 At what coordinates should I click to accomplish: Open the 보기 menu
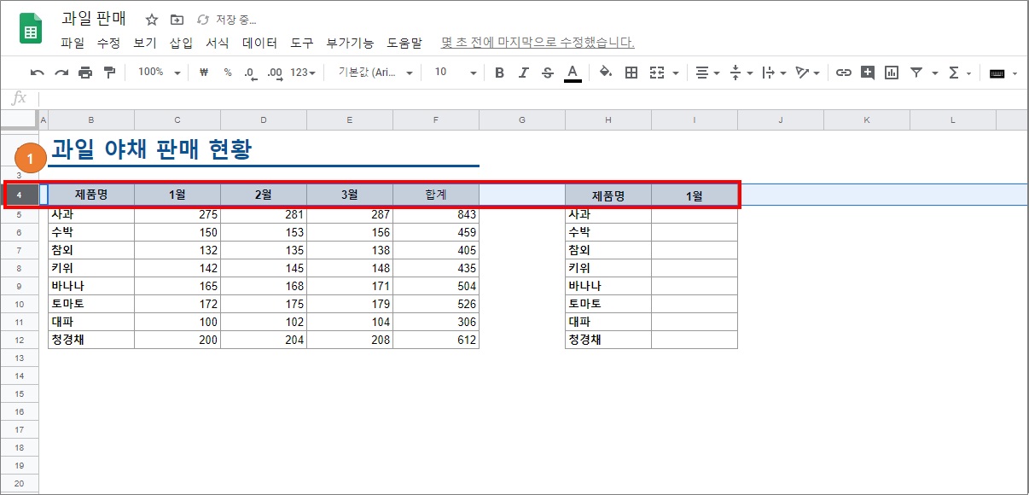pos(145,43)
